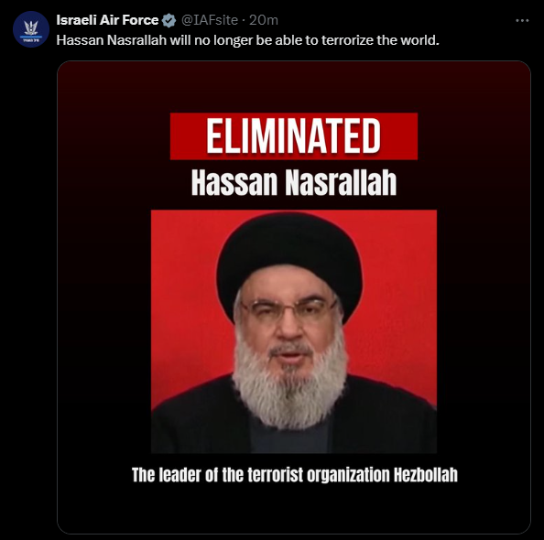Click the red ELIMINATED banner in the image

coord(294,136)
